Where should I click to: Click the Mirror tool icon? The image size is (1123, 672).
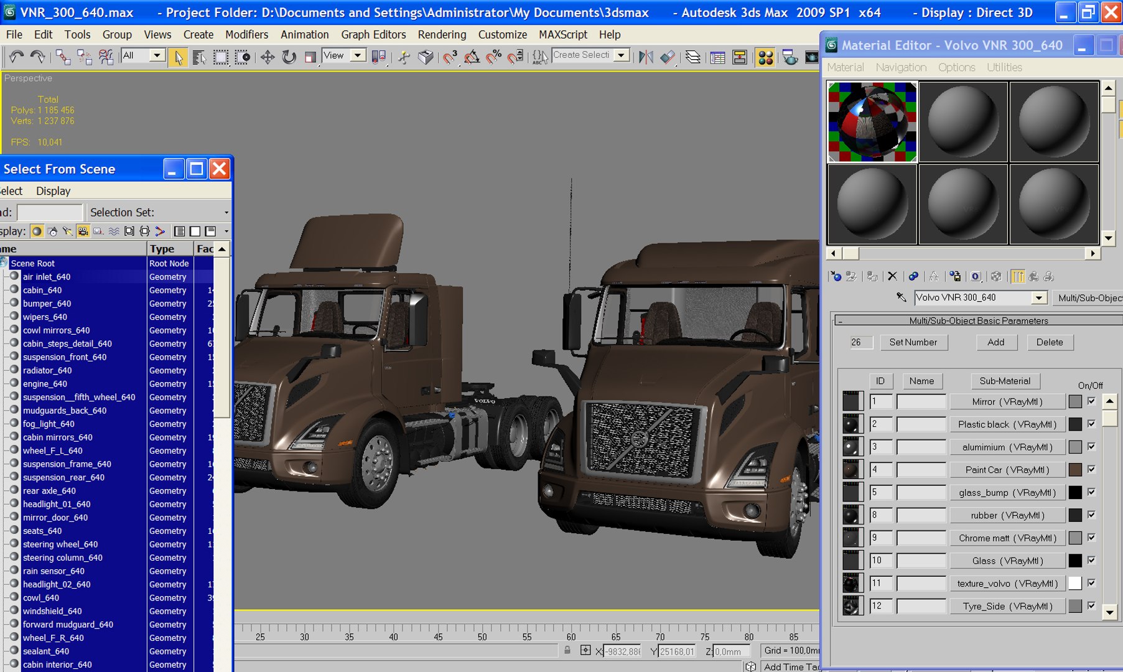click(x=646, y=57)
